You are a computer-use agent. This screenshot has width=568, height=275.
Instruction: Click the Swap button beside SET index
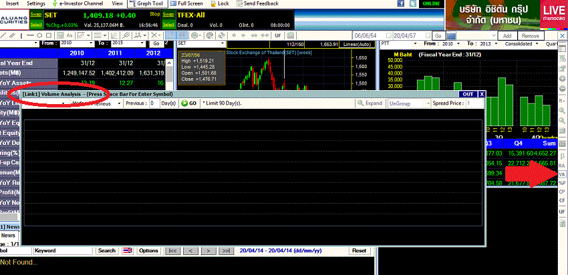(x=36, y=14)
